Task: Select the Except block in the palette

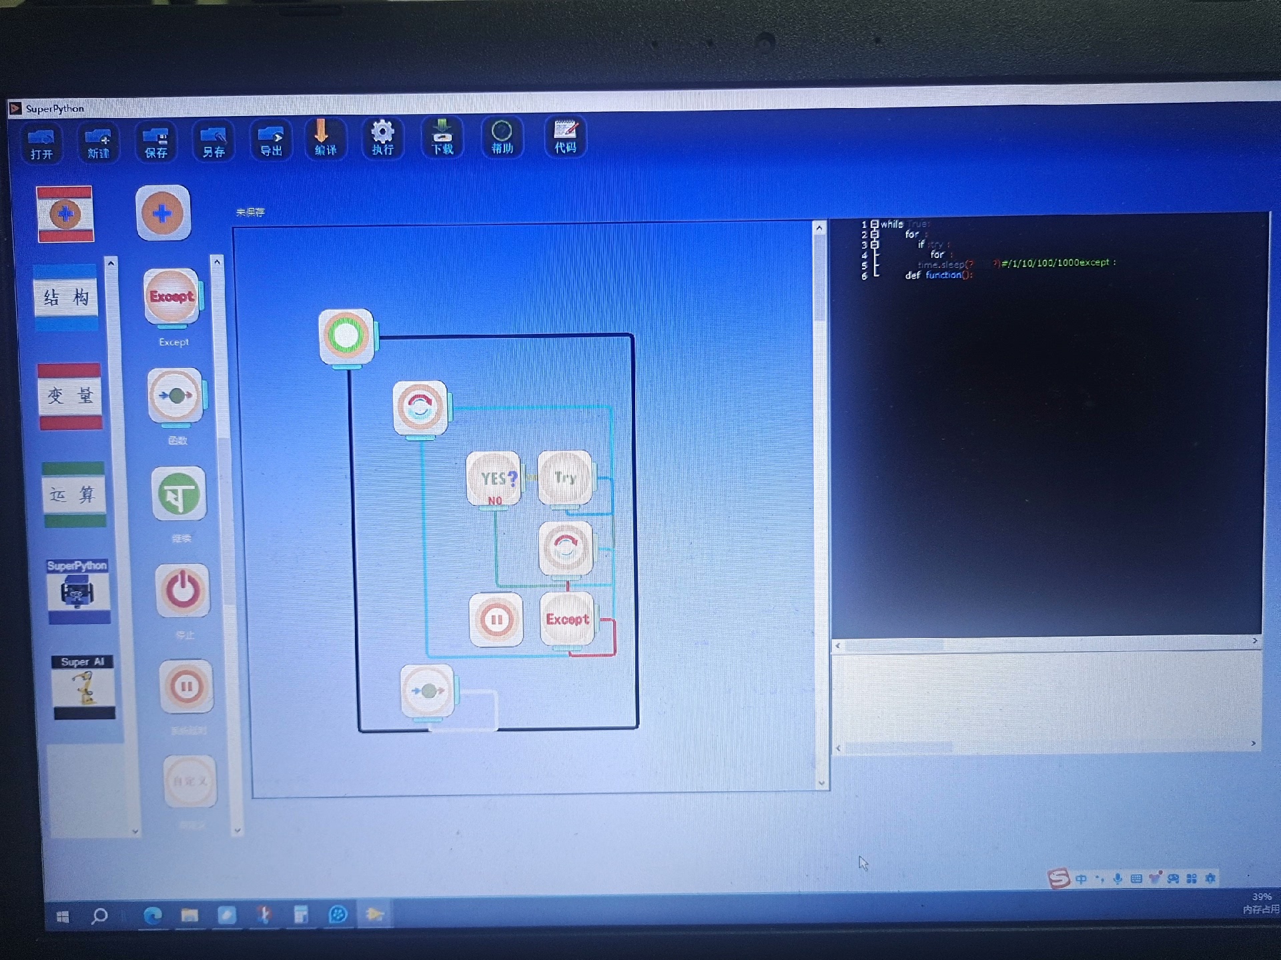Action: [172, 297]
